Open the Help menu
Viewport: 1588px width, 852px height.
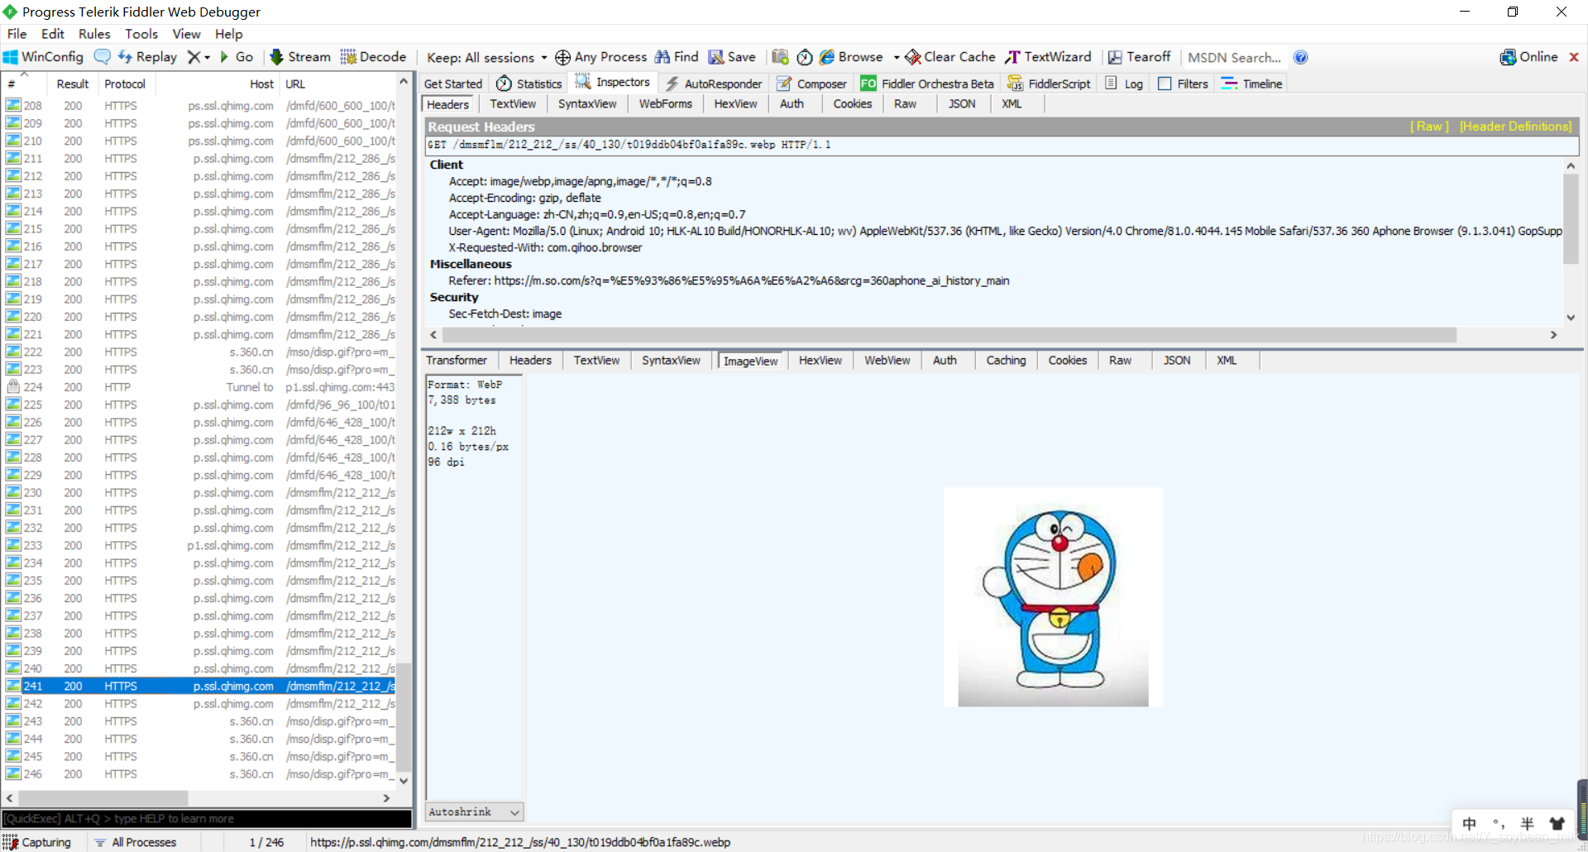pos(228,34)
